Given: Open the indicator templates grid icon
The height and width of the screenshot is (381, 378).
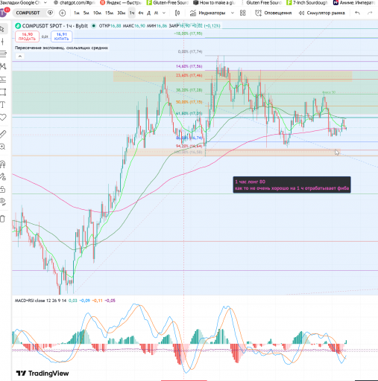Looking at the screenshot, I should (x=243, y=13).
